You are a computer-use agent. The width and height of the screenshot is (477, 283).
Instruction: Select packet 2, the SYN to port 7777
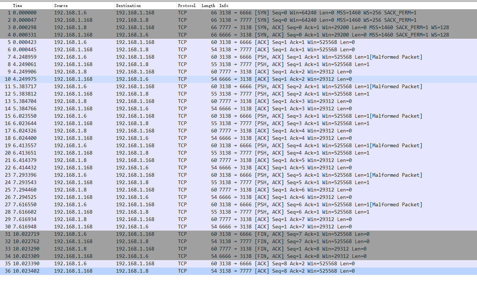[x=147, y=20]
